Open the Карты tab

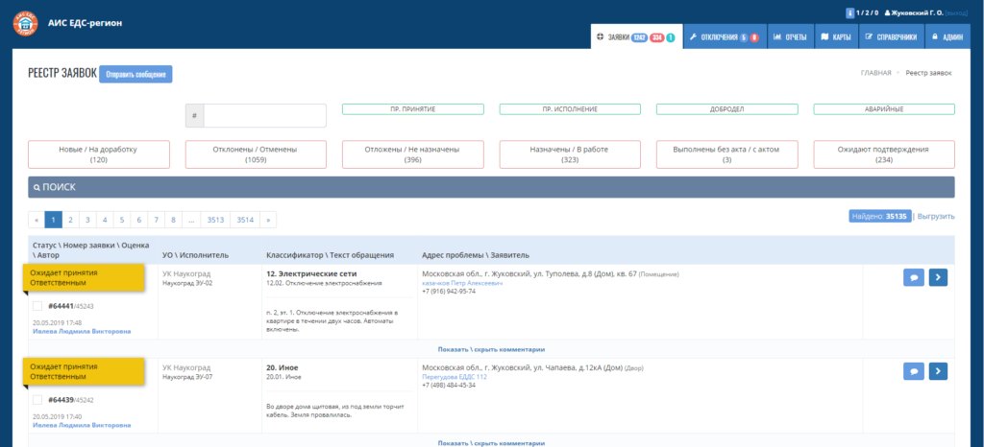pyautogui.click(x=836, y=37)
